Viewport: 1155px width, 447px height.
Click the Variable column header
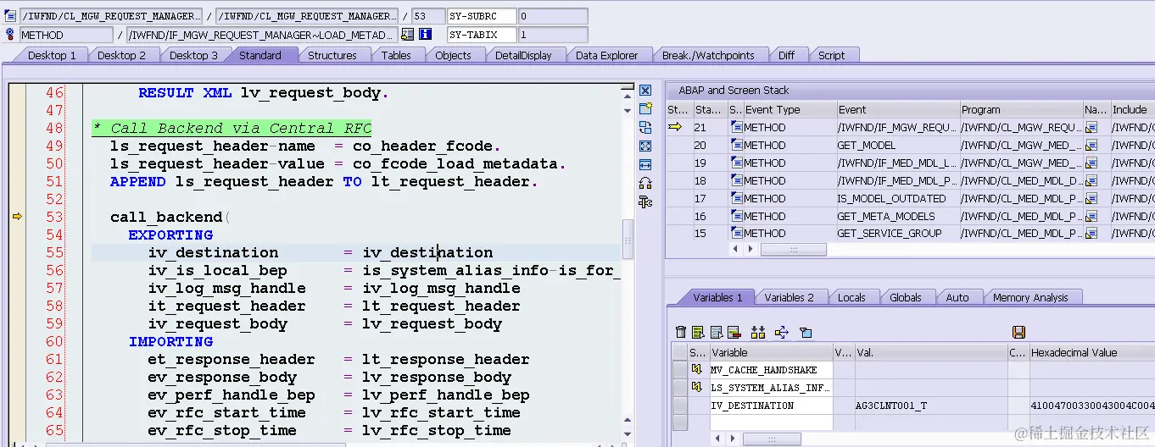(x=771, y=352)
